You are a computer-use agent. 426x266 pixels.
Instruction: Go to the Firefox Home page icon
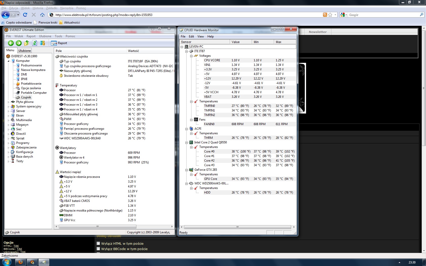42,15
